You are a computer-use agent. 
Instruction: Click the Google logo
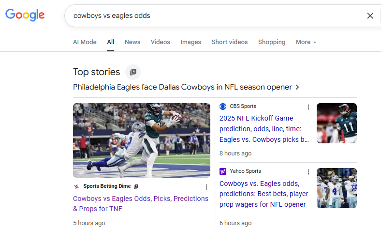[25, 15]
